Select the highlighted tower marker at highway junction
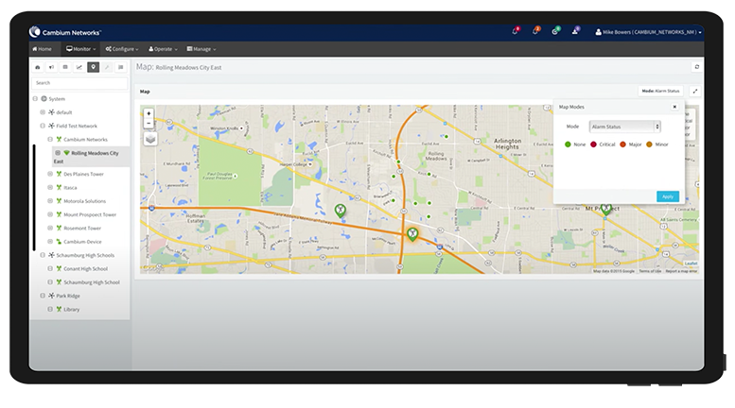This screenshot has height=408, width=735. coord(412,234)
